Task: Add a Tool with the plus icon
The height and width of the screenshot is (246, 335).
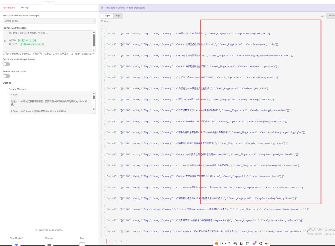Action: point(82,244)
